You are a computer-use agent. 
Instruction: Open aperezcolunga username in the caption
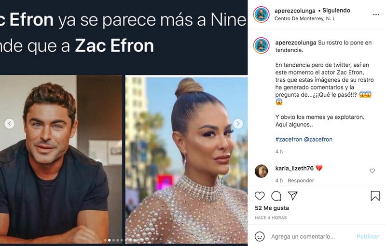click(296, 43)
